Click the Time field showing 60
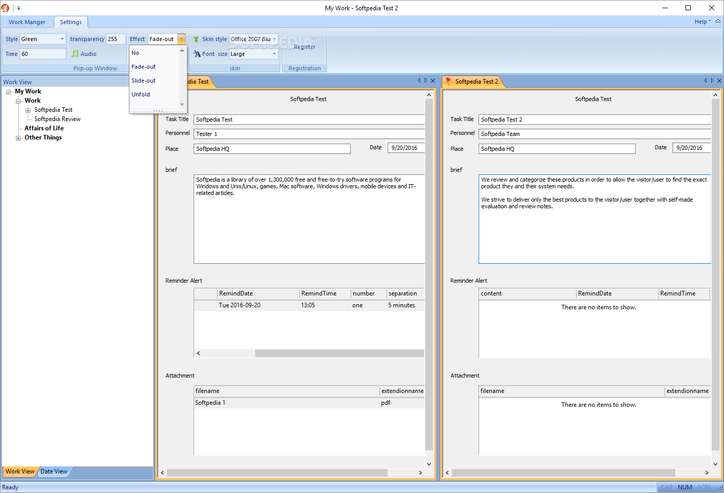Screen dimensions: 724x493 (43, 54)
